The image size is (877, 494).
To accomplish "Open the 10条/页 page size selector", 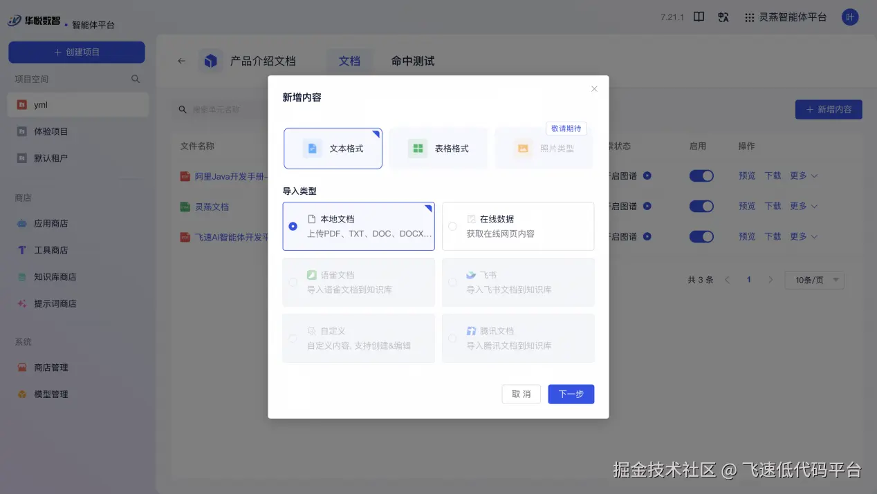I will [814, 280].
